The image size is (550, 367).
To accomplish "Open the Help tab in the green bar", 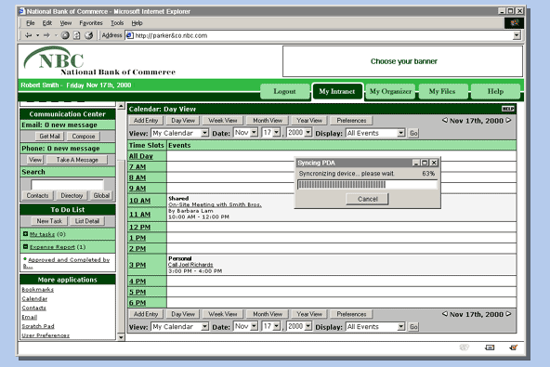I will point(495,91).
